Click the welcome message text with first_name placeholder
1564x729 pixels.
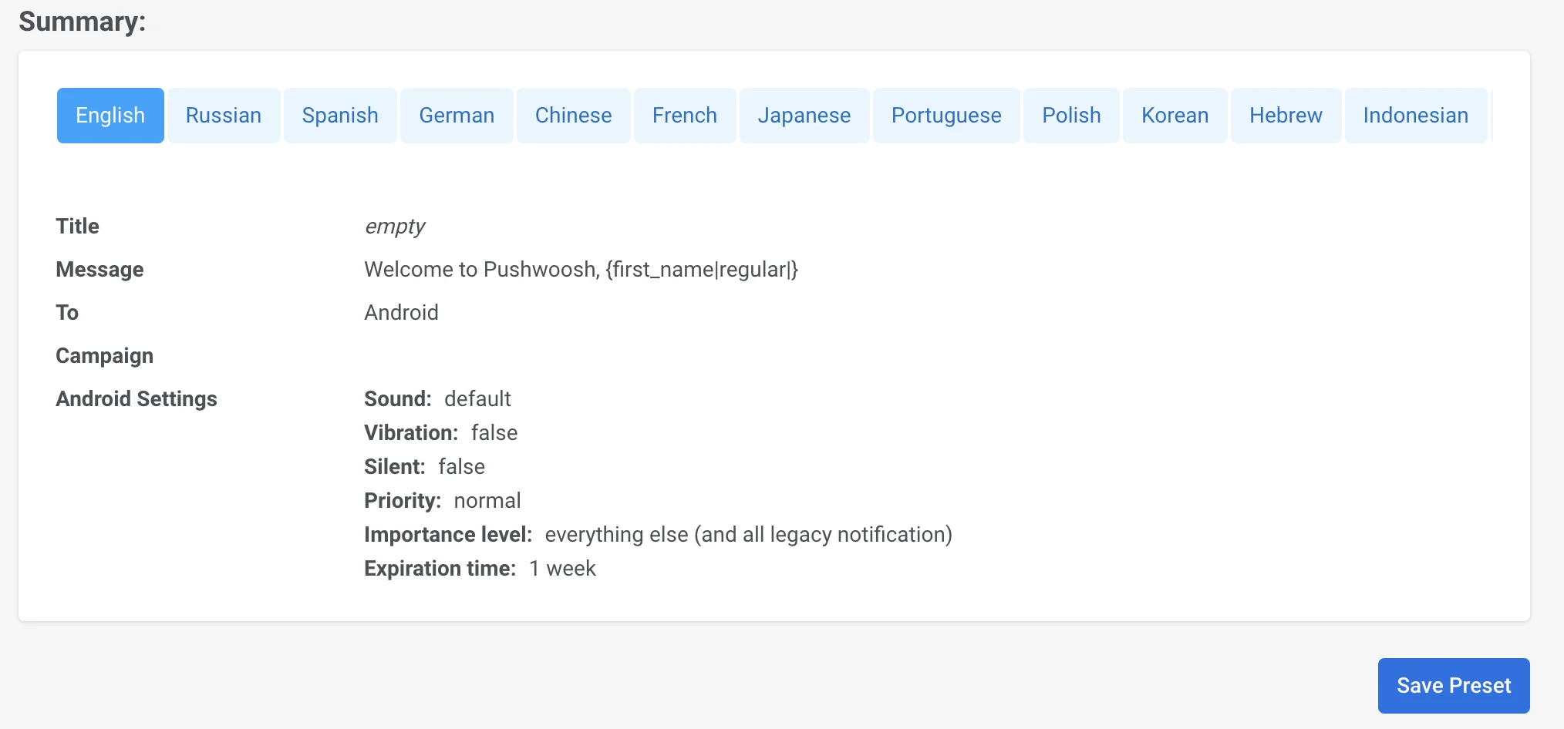[x=581, y=270]
